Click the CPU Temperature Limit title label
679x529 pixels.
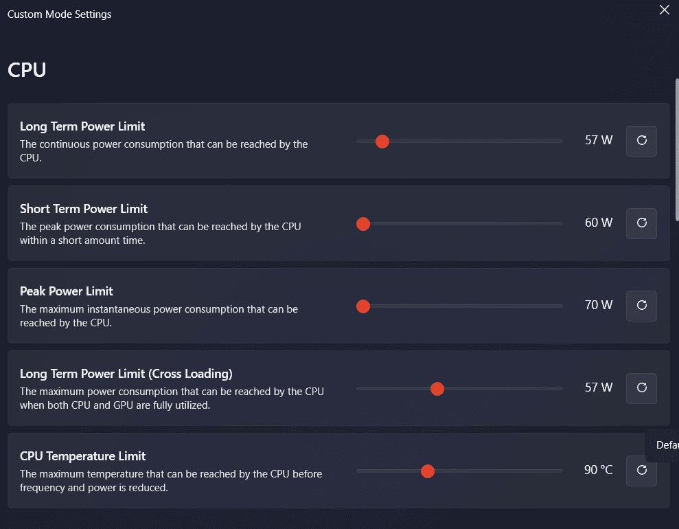coord(83,456)
